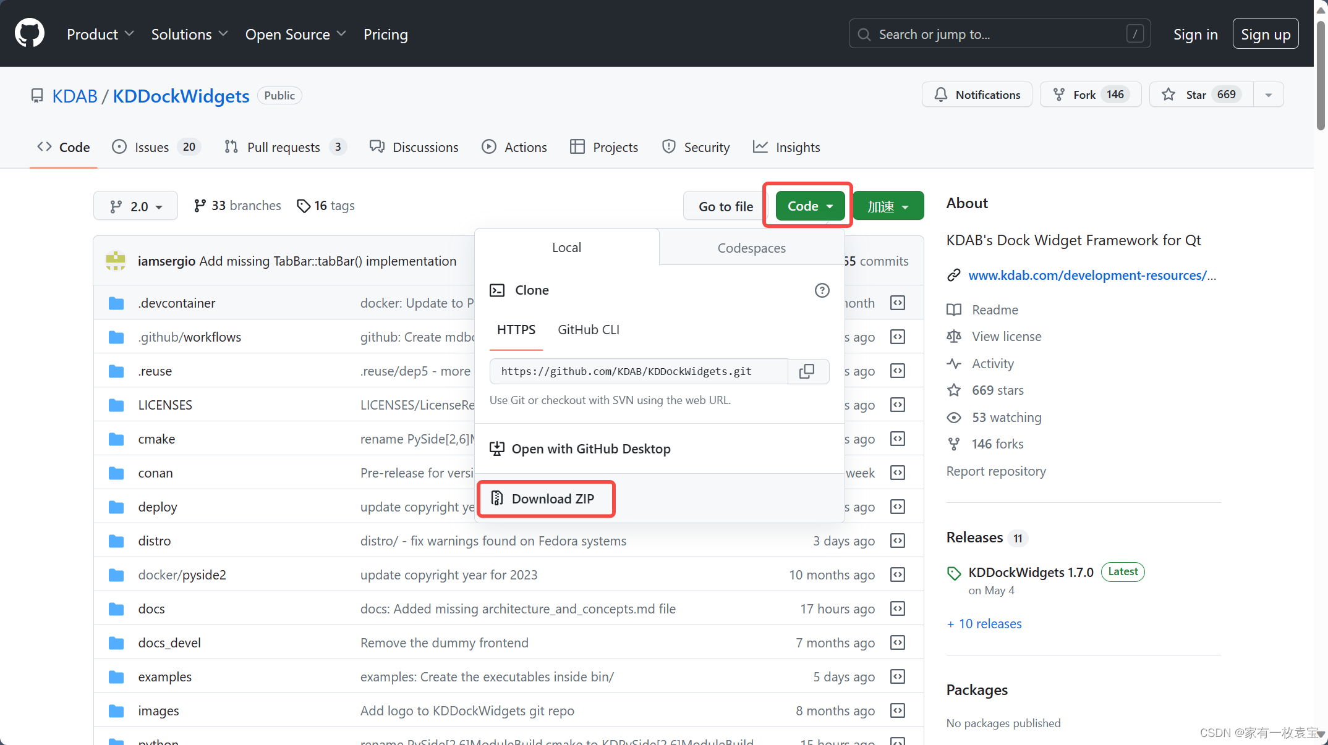Click the star icon on Star button
1328x745 pixels.
1168,95
